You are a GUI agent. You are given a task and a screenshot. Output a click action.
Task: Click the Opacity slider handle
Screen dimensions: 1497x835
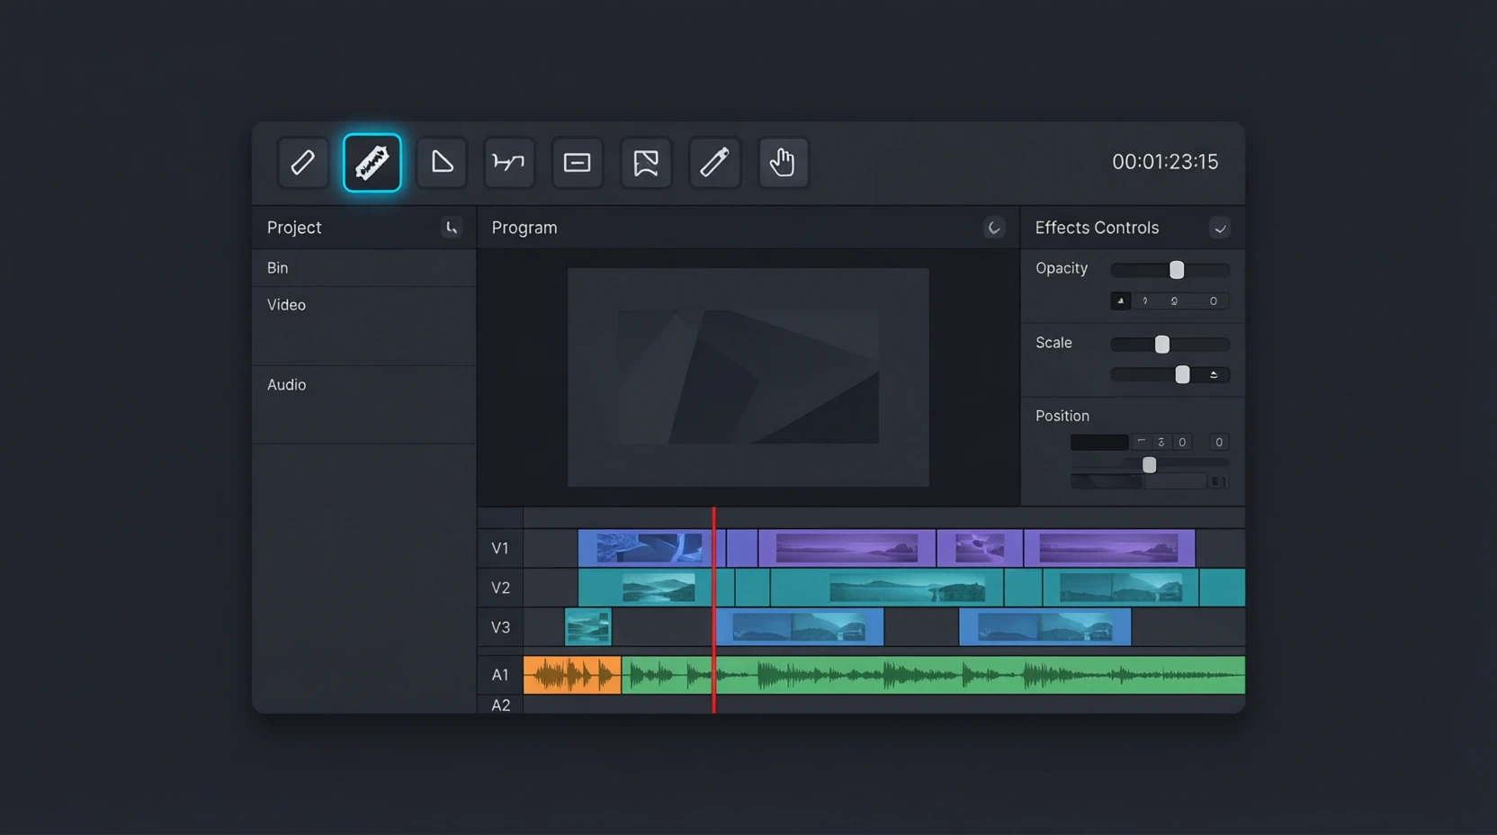1177,270
